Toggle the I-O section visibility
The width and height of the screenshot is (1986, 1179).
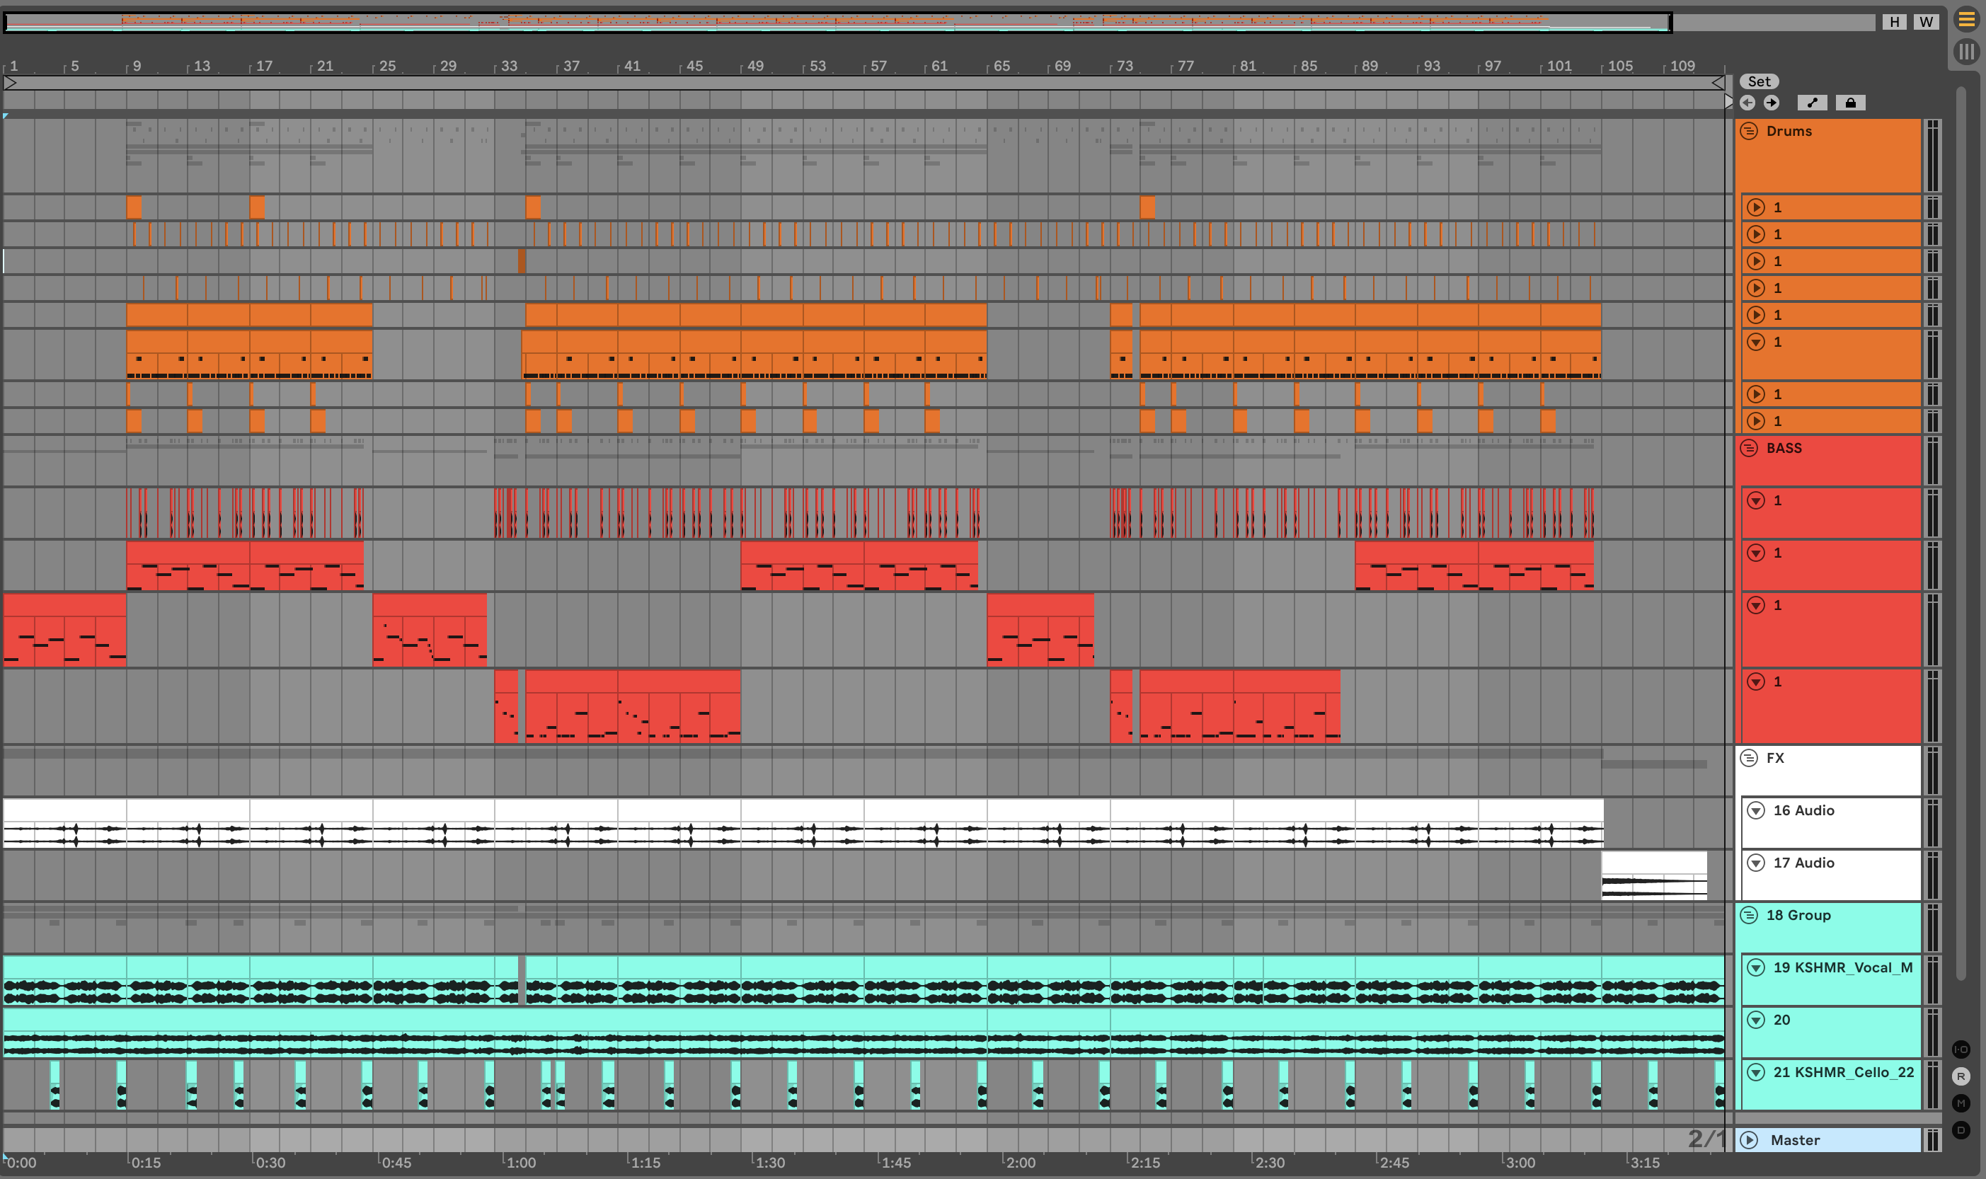coord(1961,1049)
